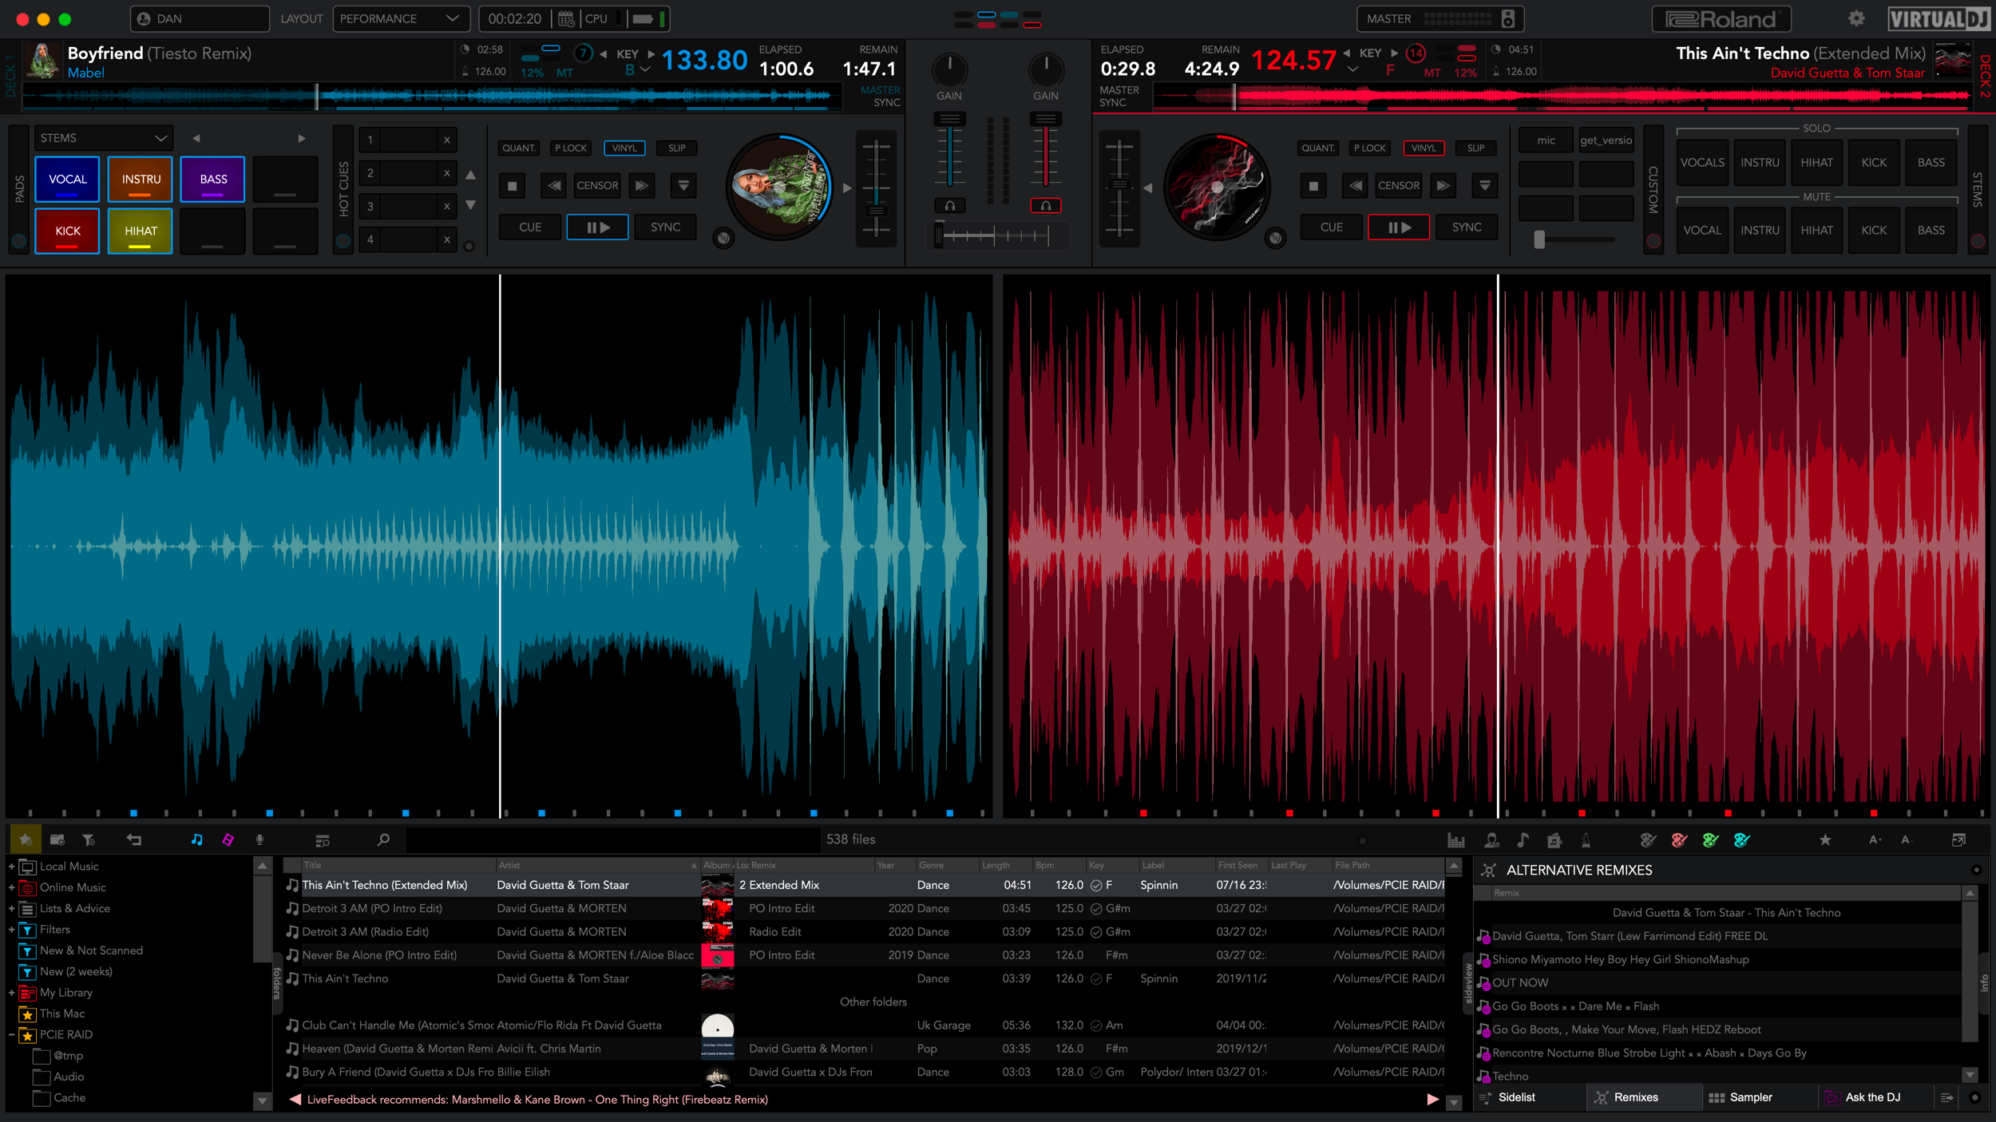Click the increase font size icon
This screenshot has width=1996, height=1122.
[1875, 840]
